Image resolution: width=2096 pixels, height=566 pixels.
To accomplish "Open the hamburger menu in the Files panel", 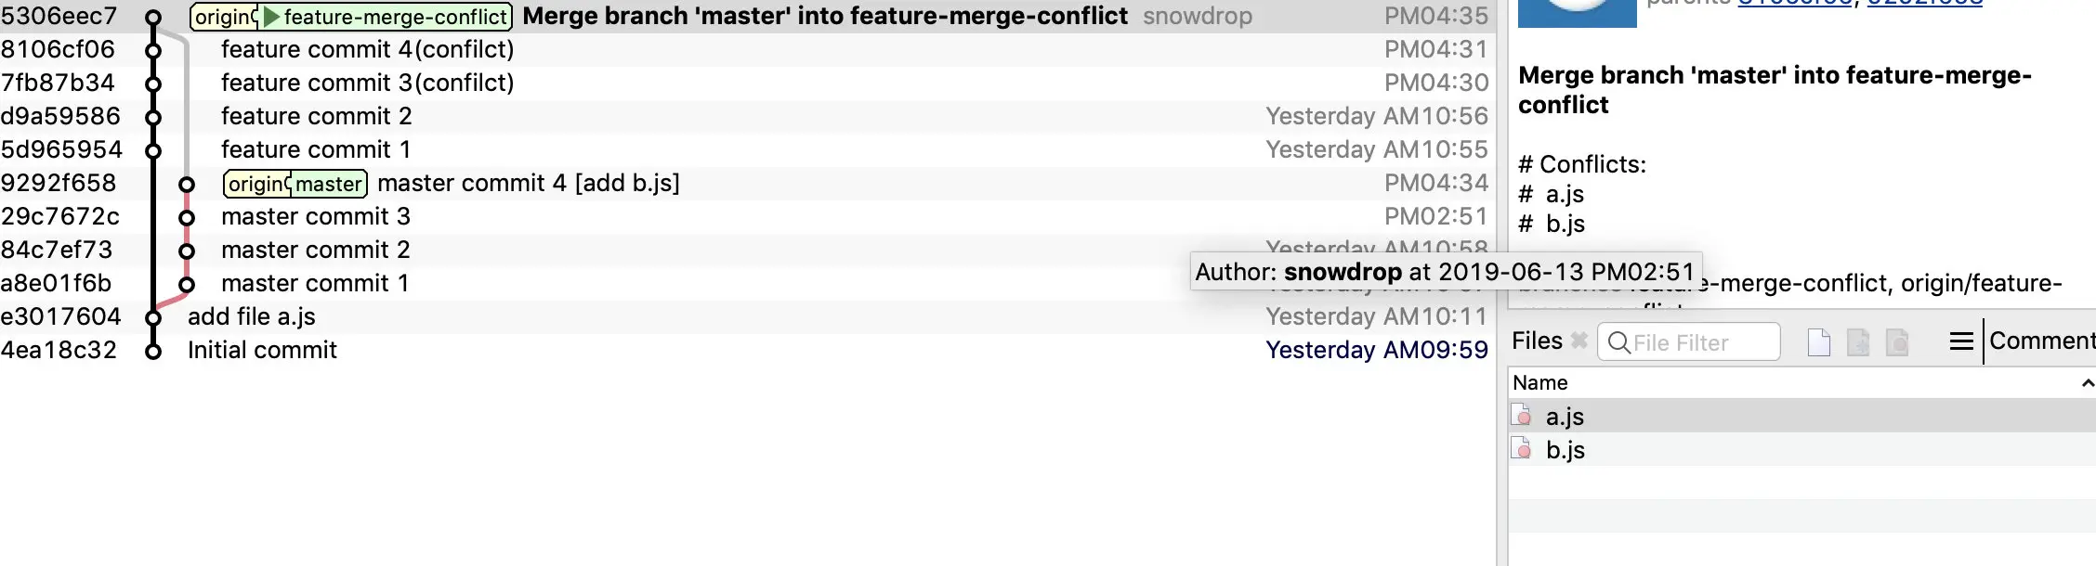I will [x=1960, y=341].
